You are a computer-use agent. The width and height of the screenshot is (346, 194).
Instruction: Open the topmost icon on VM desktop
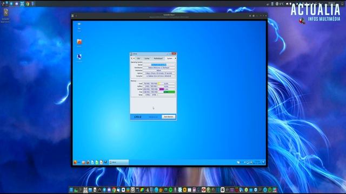coord(79,24)
